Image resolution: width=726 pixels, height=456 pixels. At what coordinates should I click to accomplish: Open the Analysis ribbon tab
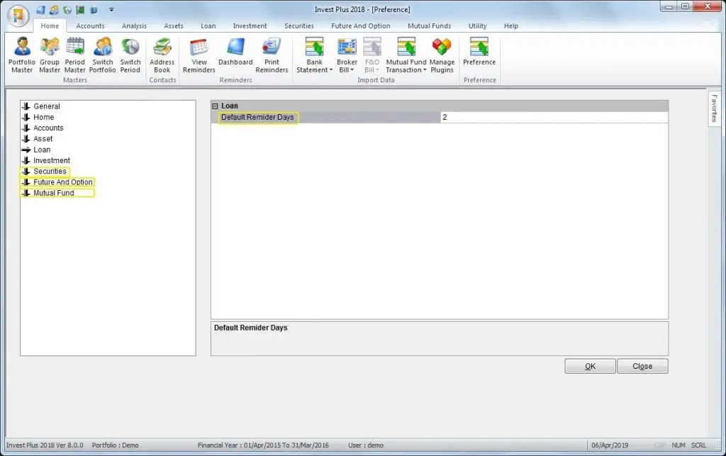pos(134,26)
